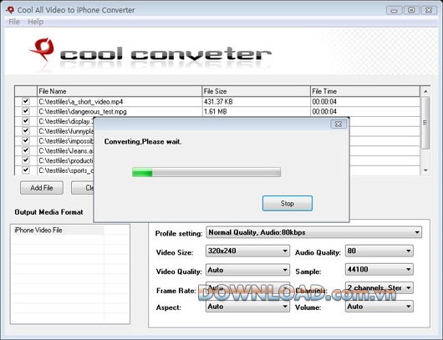
Task: Uncheck the dangerous_test.mpg file checkbox
Action: pos(26,111)
